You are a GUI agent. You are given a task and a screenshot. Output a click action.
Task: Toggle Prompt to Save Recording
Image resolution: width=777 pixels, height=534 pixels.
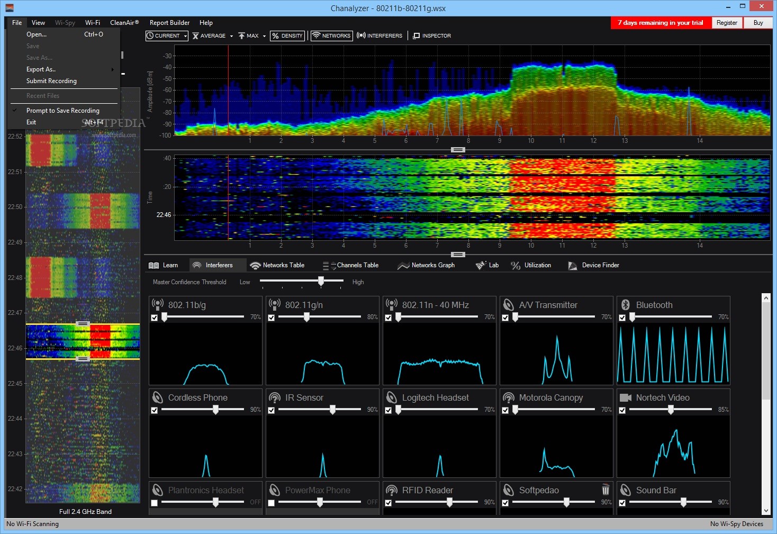click(64, 111)
